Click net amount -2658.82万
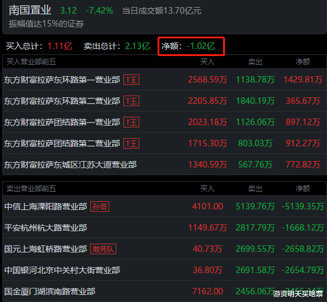The height and width of the screenshot is (302, 327). tap(303, 249)
